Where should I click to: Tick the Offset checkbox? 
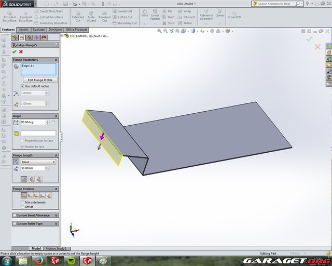pos(23,207)
